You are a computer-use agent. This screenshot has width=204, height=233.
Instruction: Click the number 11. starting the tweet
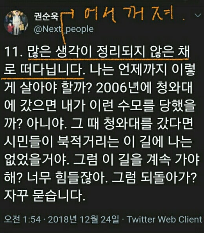(13, 52)
